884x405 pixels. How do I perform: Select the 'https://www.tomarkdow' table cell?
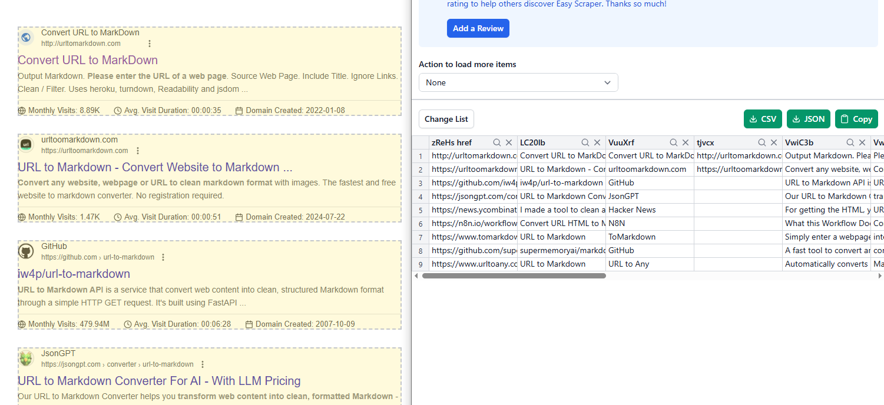click(x=473, y=237)
